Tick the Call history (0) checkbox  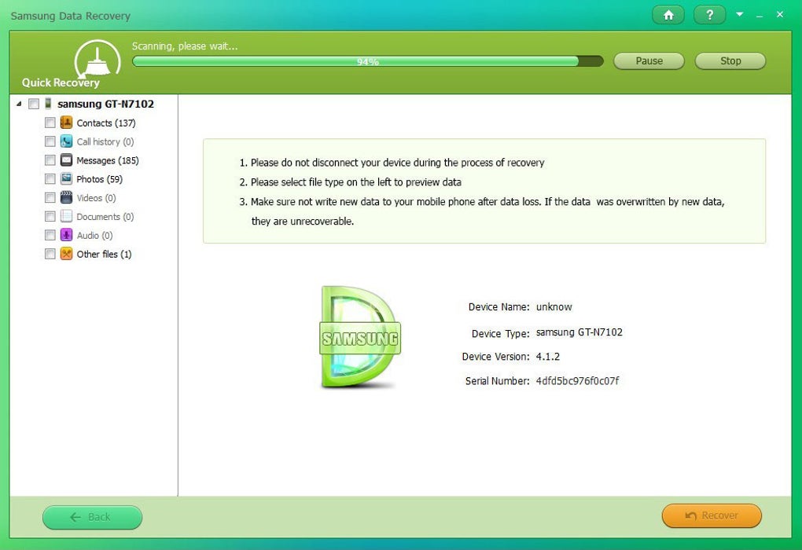[50, 141]
